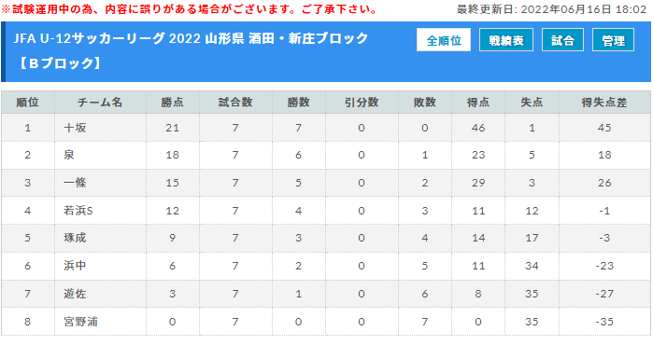The image size is (653, 345).
Task: Select the チーム名 column header
Action: click(100, 103)
